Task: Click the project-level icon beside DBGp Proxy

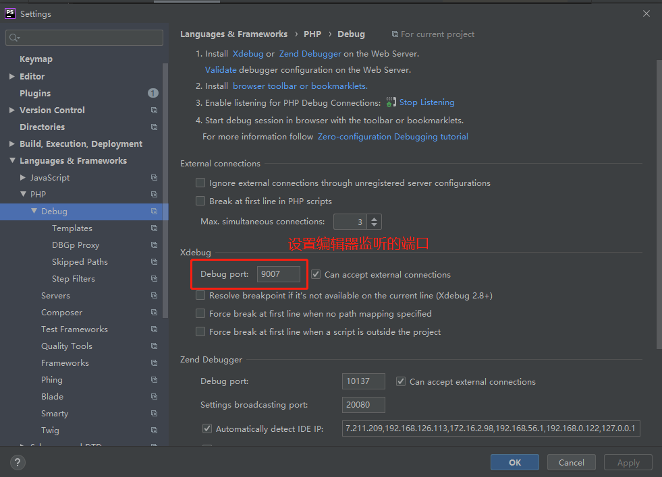Action: coord(154,245)
